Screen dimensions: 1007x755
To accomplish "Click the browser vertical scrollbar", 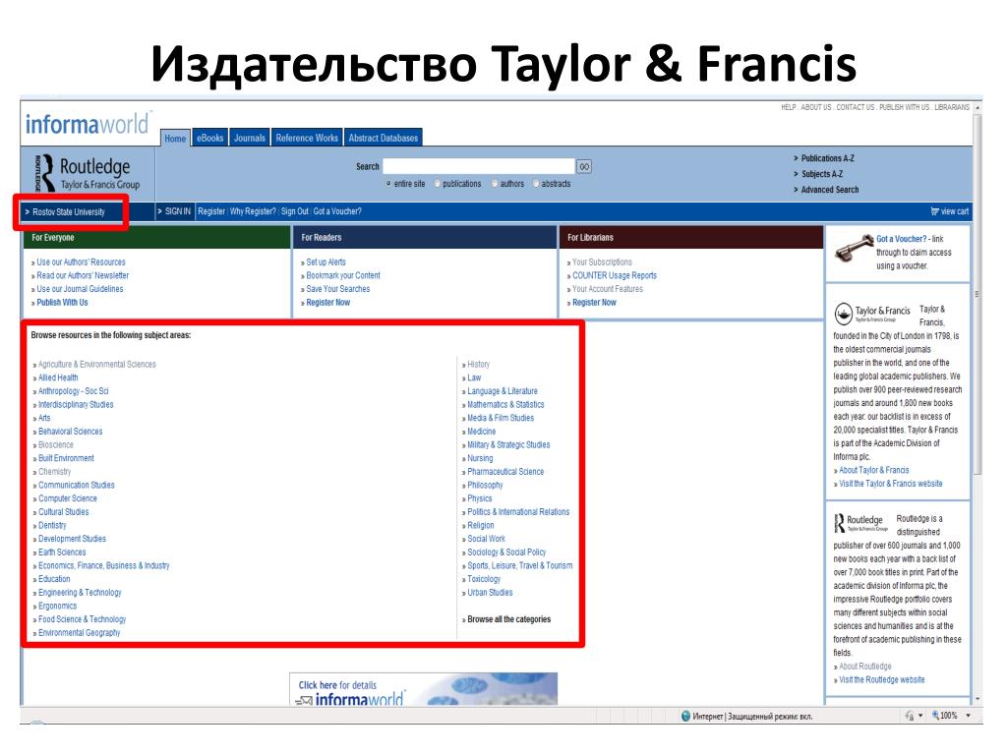I will [977, 295].
